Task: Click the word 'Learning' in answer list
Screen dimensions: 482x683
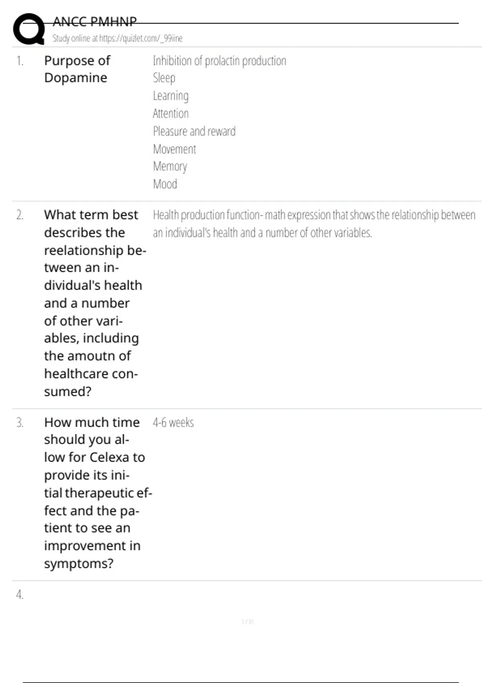Action: 171,96
